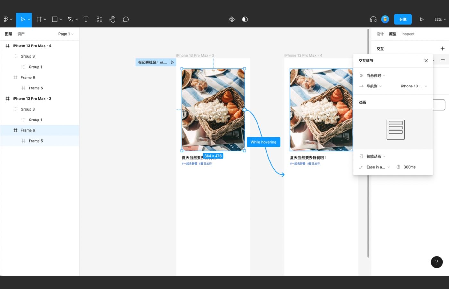Click the animation preview thumbnail
Screen dimensions: 449x289
click(395, 129)
